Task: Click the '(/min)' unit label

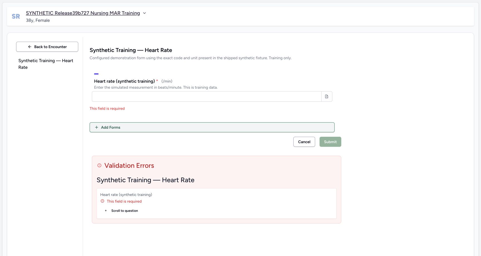Action: [x=167, y=81]
